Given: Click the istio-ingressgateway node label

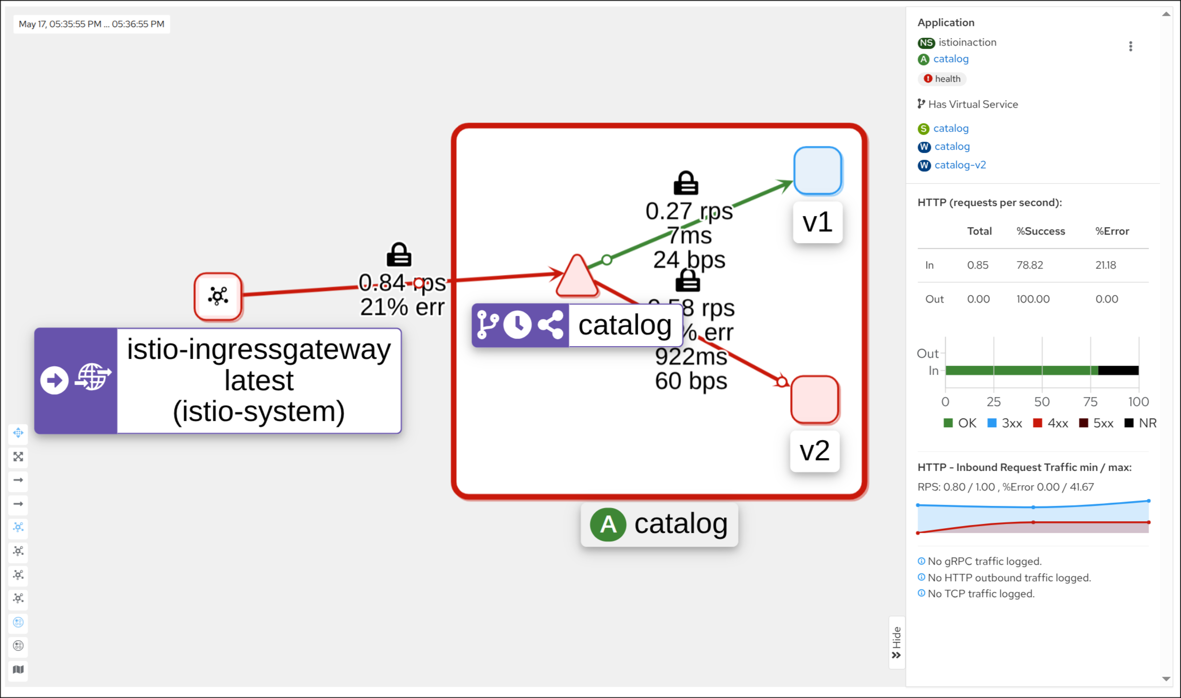Looking at the screenshot, I should pyautogui.click(x=259, y=381).
